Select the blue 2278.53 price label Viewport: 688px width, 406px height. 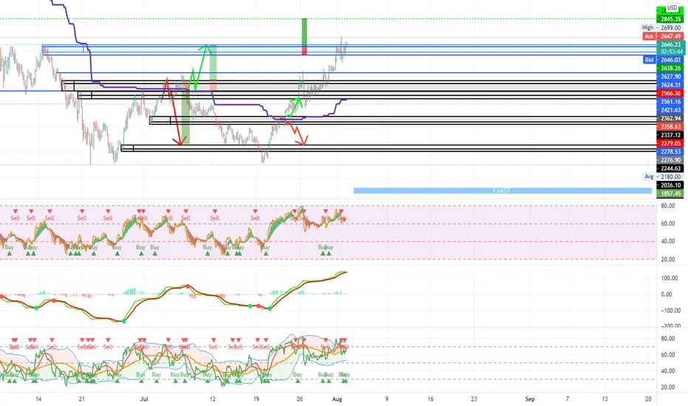point(670,152)
